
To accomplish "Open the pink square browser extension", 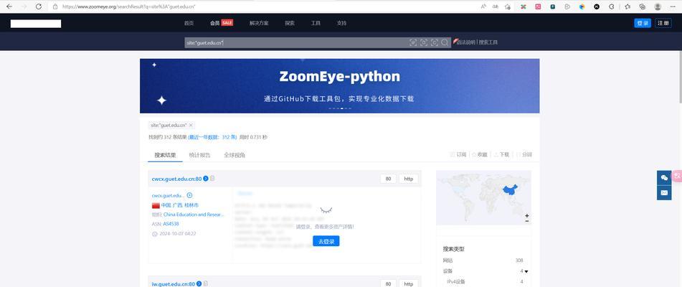I will pos(538,6).
